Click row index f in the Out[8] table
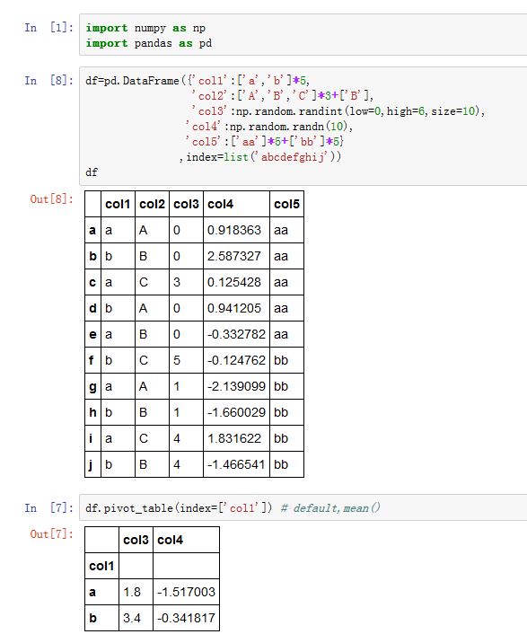 point(91,360)
